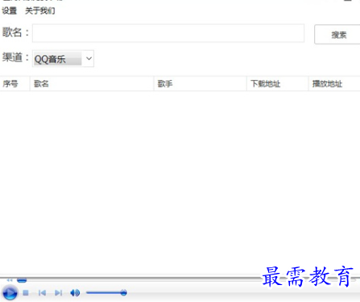Screen dimensions: 360x302
Task: Start playback with the blue play button
Action: 10,293
